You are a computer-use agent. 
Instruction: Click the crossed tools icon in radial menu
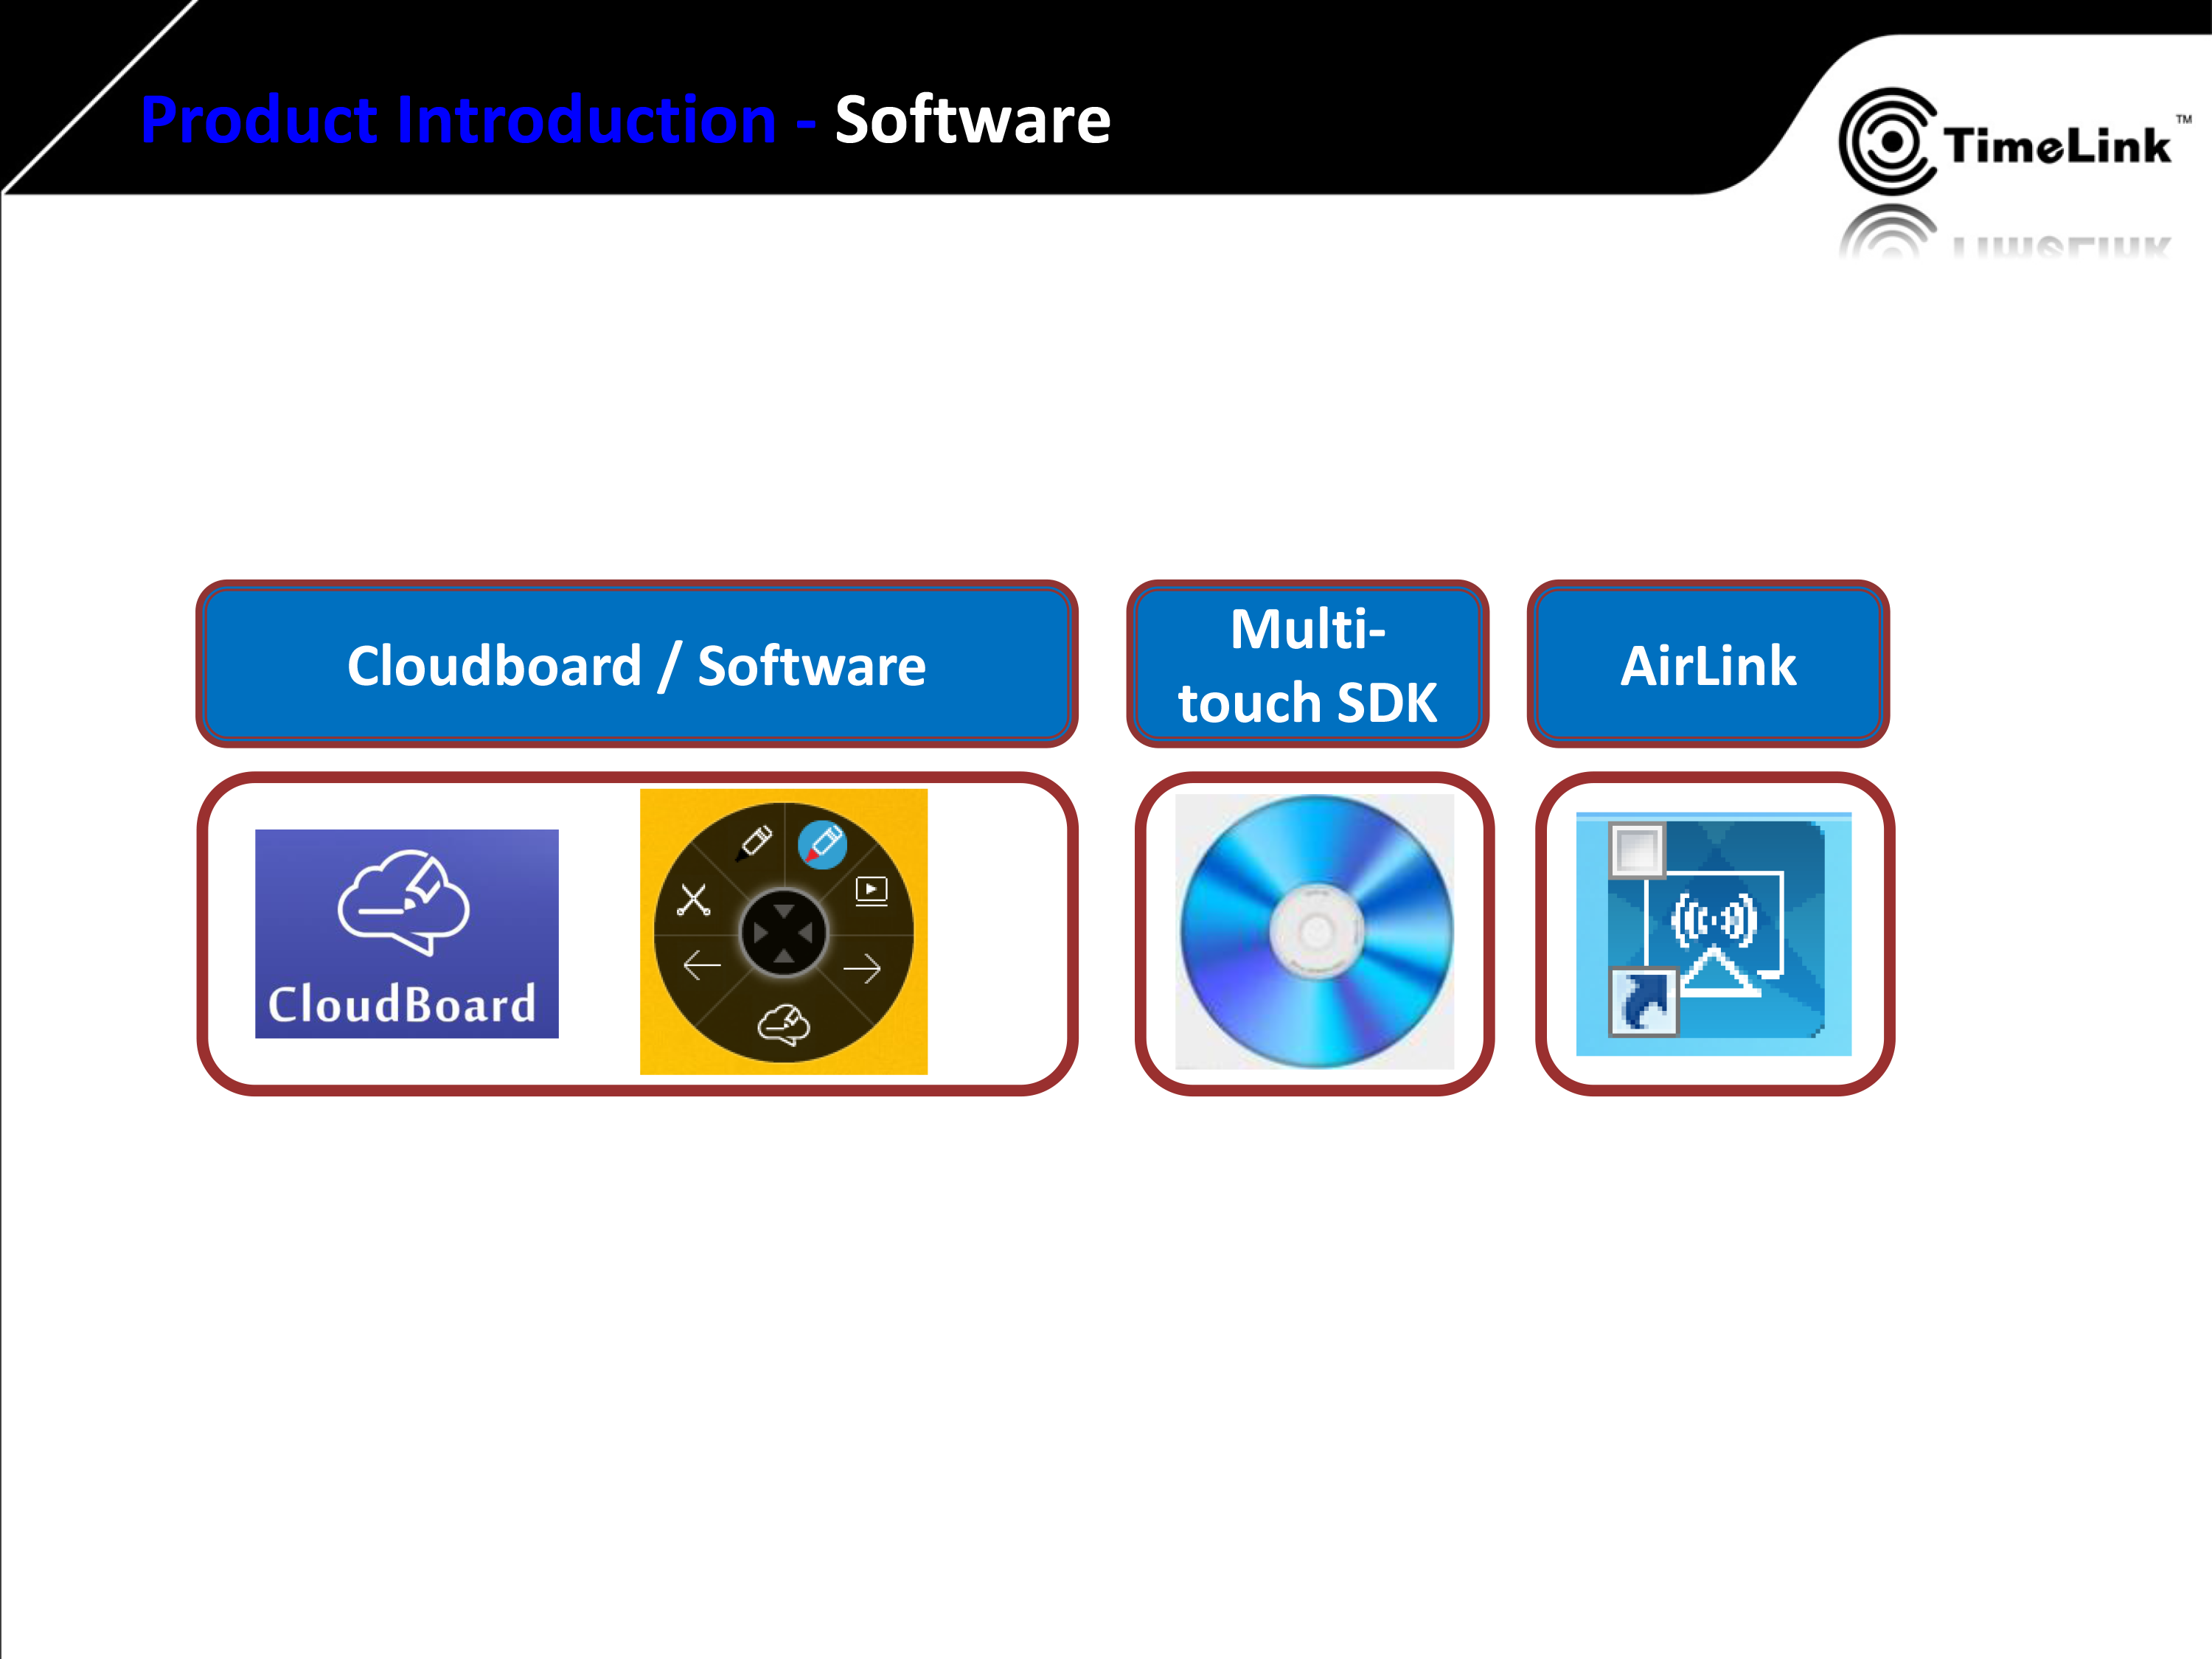click(x=693, y=899)
